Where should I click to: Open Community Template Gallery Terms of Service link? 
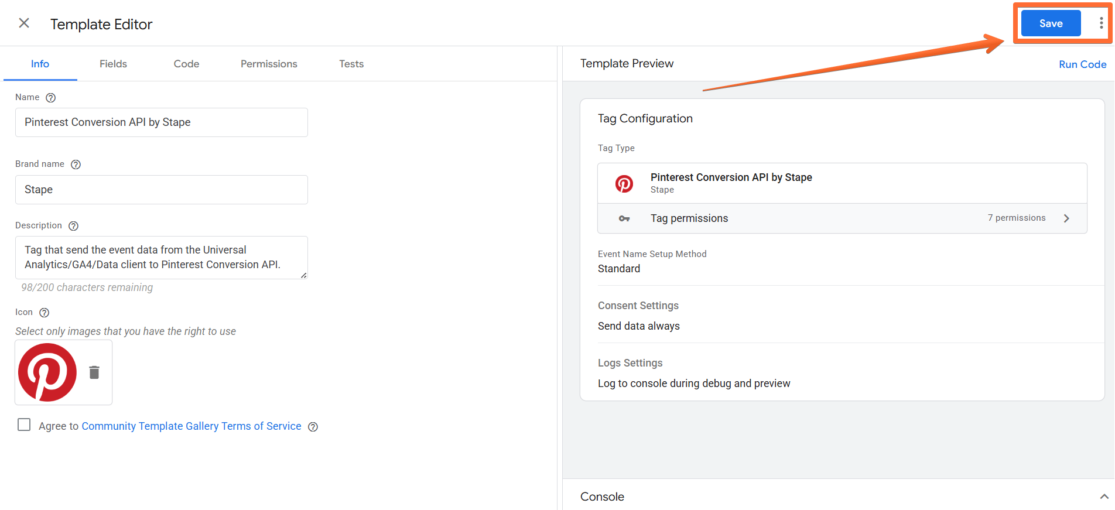pos(191,426)
